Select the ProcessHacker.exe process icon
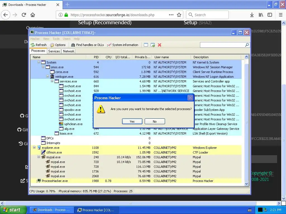Screen dimensions: 286x214 coord(39,181)
